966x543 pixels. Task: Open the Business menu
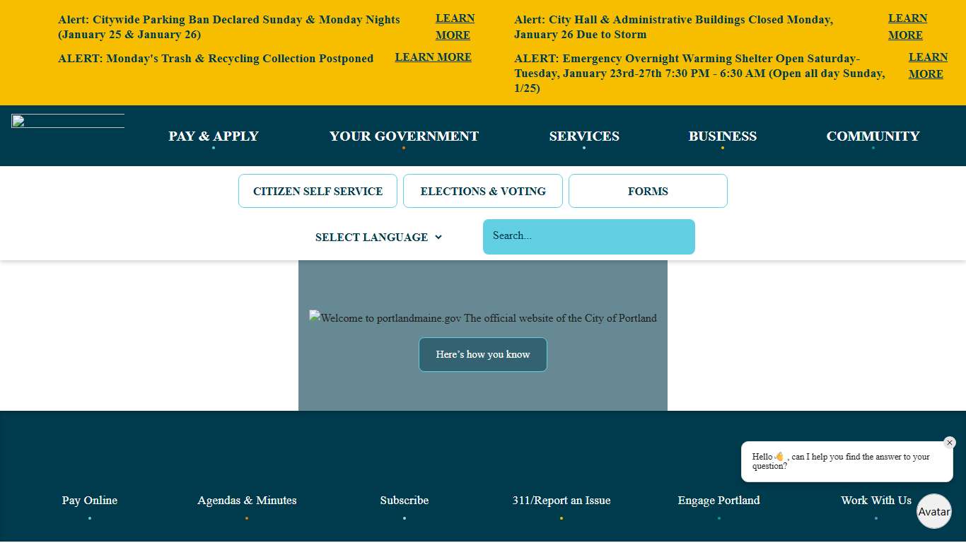tap(722, 136)
